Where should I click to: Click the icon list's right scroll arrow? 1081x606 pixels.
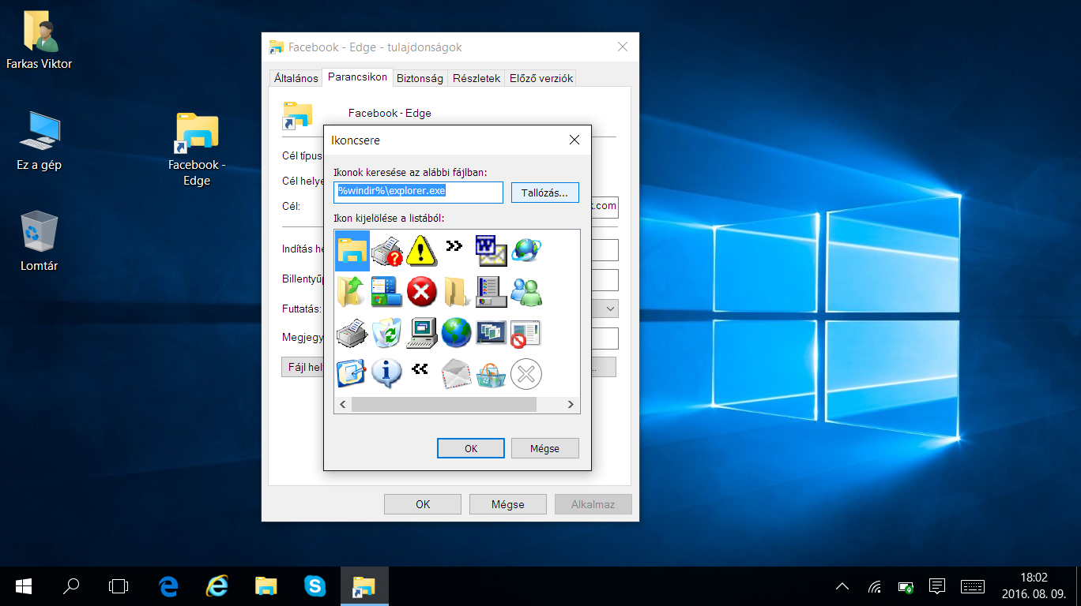pyautogui.click(x=571, y=405)
